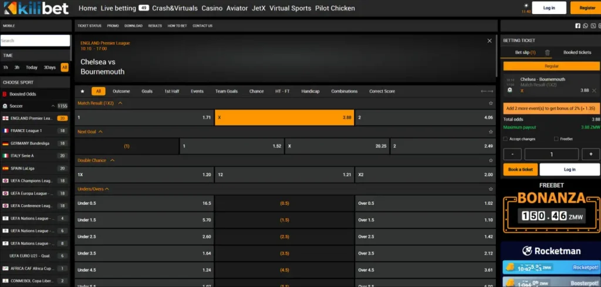Viewport: 601px width, 287px height.
Task: Open the Correct Score market tab
Action: [x=381, y=91]
